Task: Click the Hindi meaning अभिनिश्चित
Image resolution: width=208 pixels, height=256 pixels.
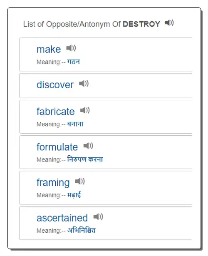Action: point(81,230)
